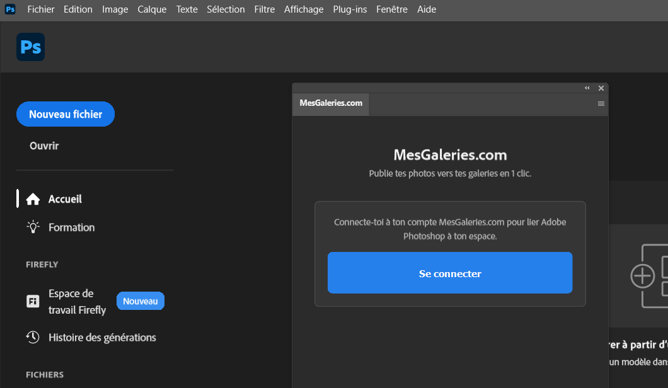Click the Formation lightbulb icon
Screen dimensions: 668x388
click(x=33, y=227)
